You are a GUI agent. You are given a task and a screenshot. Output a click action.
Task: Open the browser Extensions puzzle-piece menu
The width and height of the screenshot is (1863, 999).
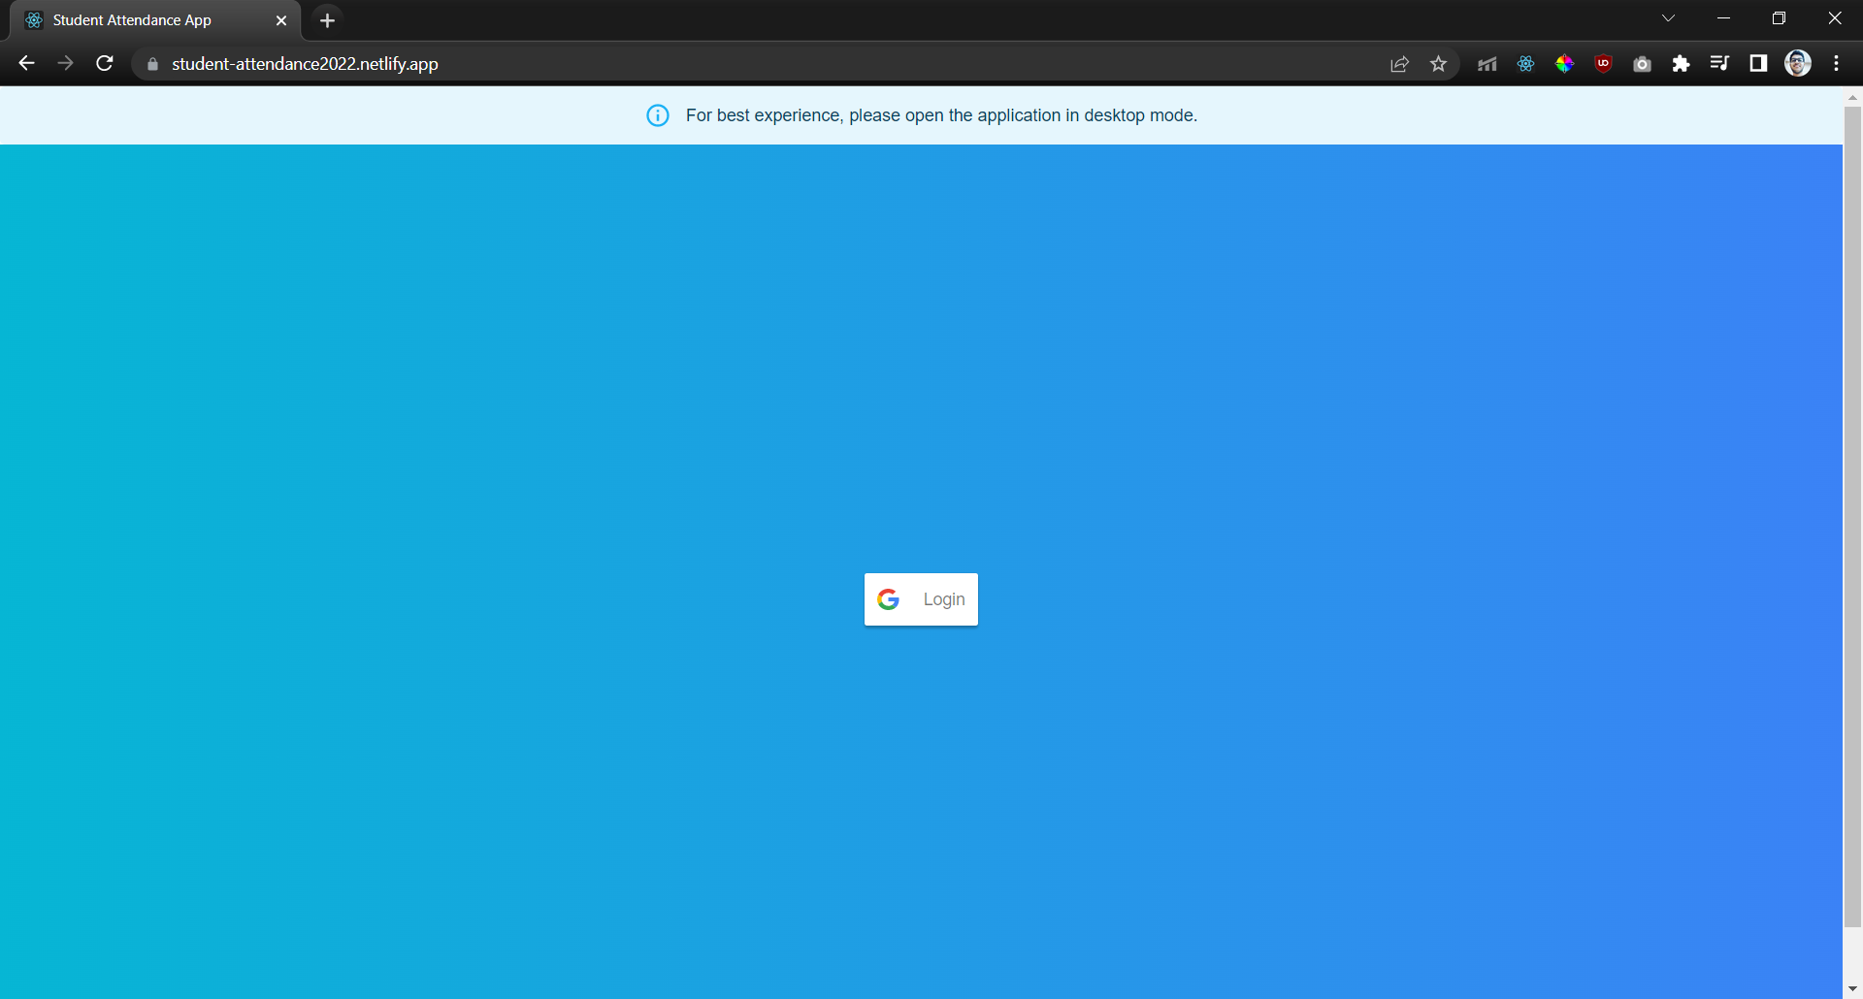(1681, 63)
